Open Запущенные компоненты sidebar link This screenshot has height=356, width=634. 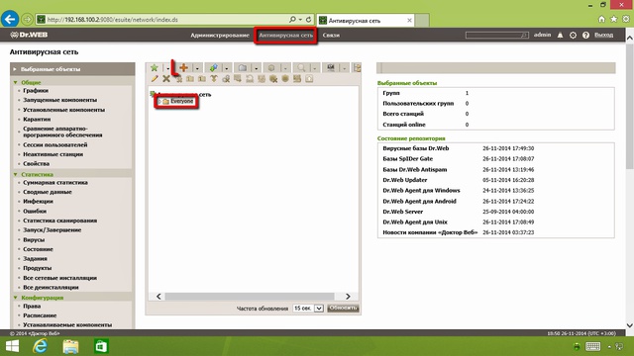(59, 100)
